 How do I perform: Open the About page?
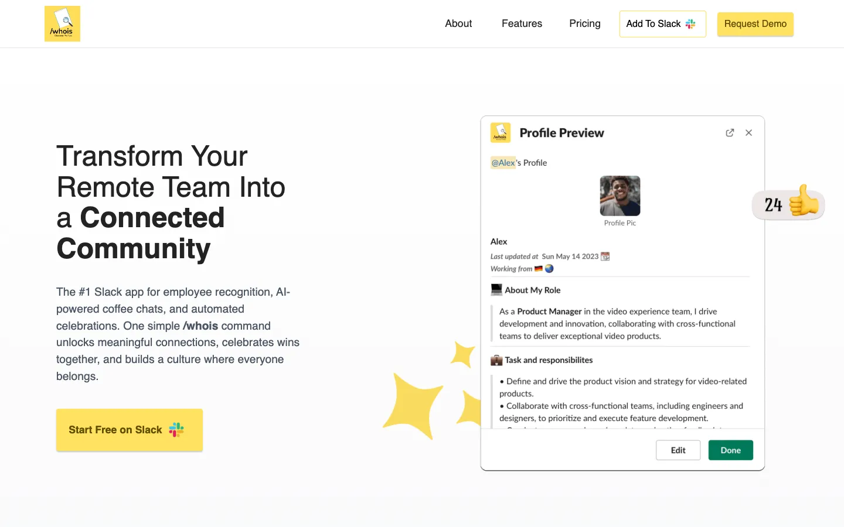coord(458,23)
